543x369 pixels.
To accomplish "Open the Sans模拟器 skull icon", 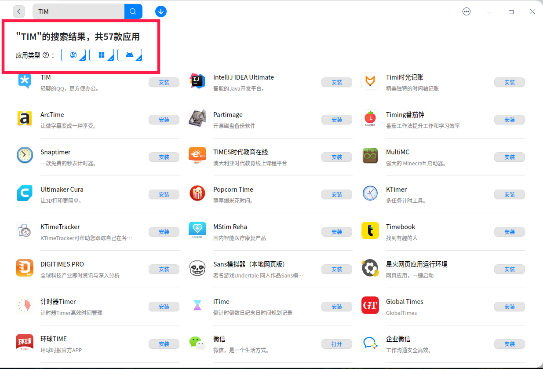I will [x=197, y=268].
